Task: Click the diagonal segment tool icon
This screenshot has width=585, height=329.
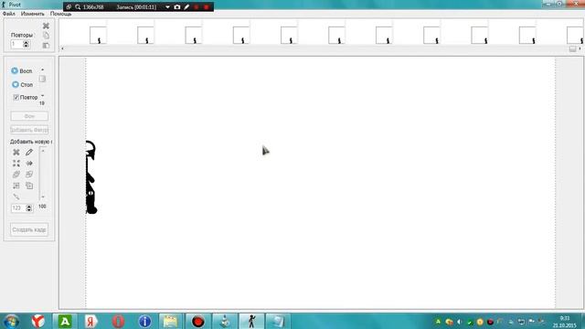Action: (x=16, y=196)
